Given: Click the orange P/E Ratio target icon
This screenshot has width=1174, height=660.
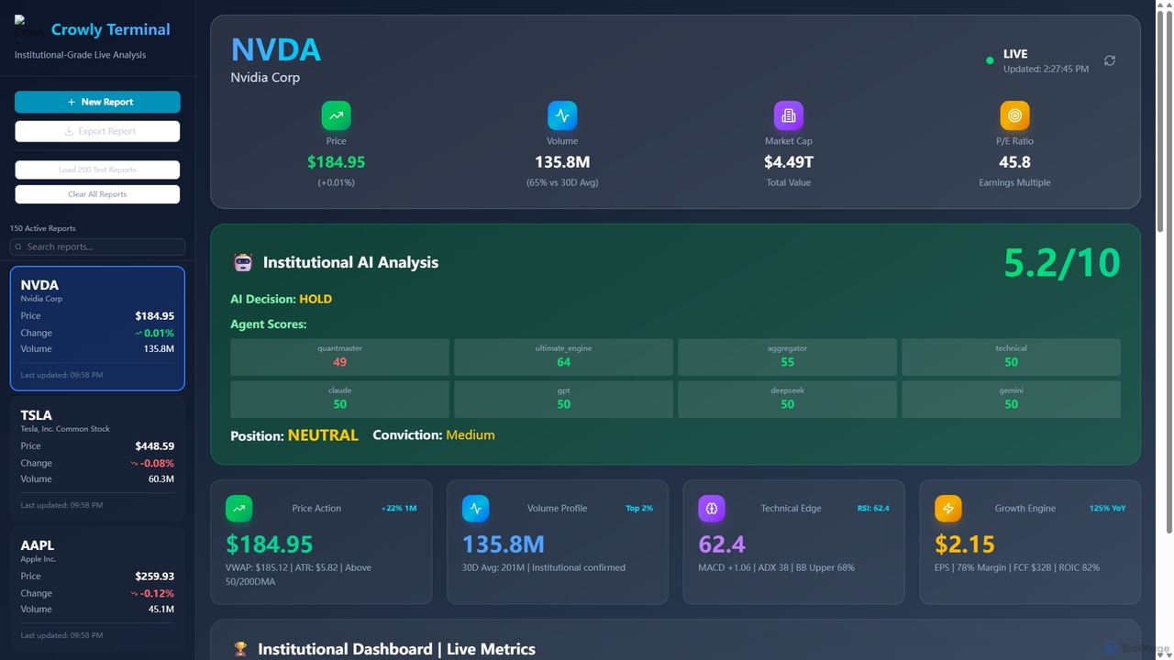Looking at the screenshot, I should pyautogui.click(x=1014, y=115).
